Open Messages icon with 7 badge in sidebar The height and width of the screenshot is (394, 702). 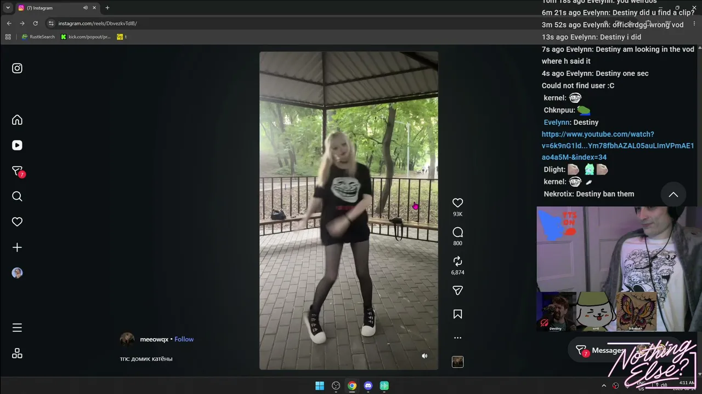pos(18,171)
